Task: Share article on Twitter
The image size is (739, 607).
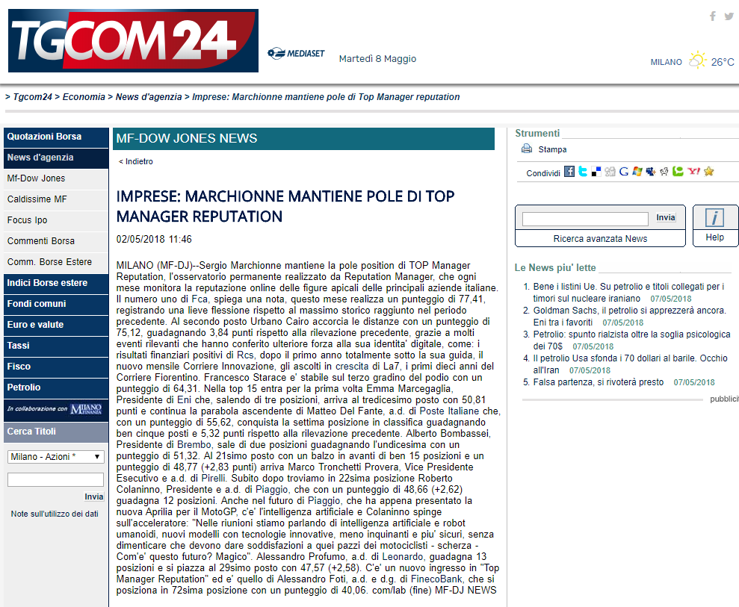Action: pyautogui.click(x=583, y=172)
